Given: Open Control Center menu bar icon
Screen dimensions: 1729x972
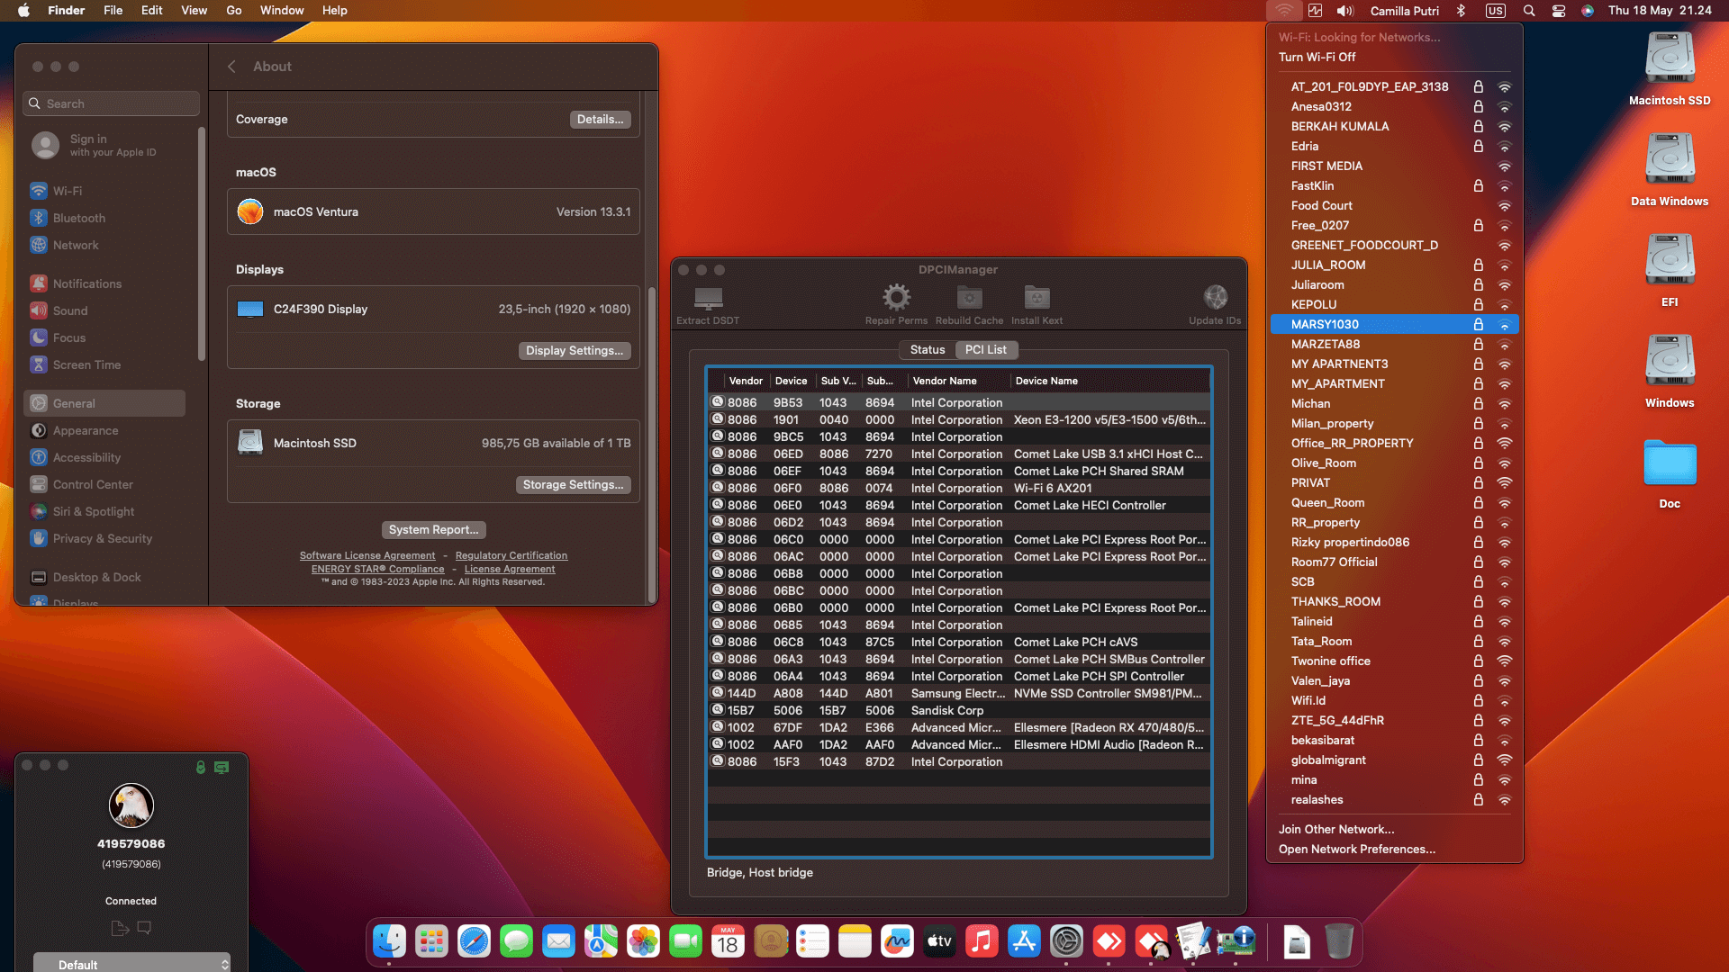Looking at the screenshot, I should (1559, 11).
